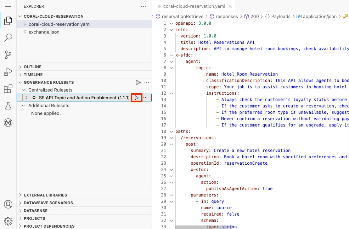Viewport: 349px width, 229px height.
Task: Open the Explorer view in activity bar
Action: 8,21
